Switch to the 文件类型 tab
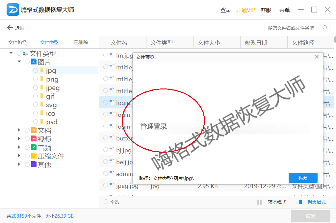The image size is (336, 223). (49, 42)
